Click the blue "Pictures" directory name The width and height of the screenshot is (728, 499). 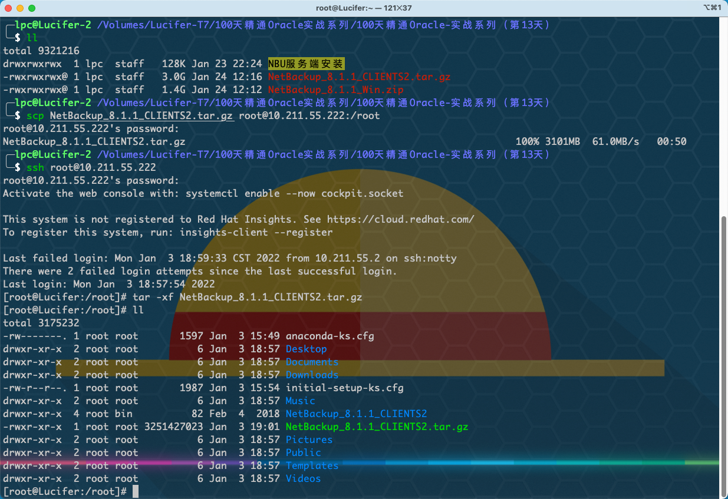click(x=309, y=439)
